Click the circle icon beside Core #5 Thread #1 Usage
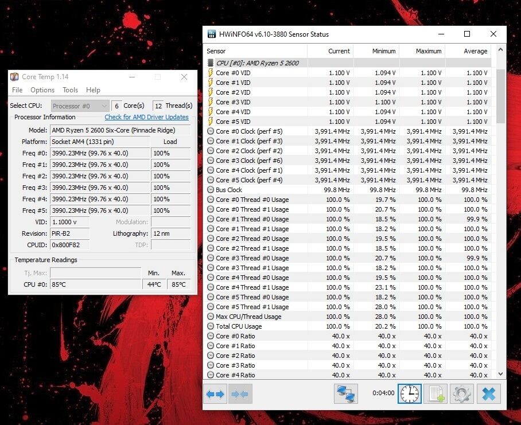The width and height of the screenshot is (521, 425). click(x=211, y=307)
